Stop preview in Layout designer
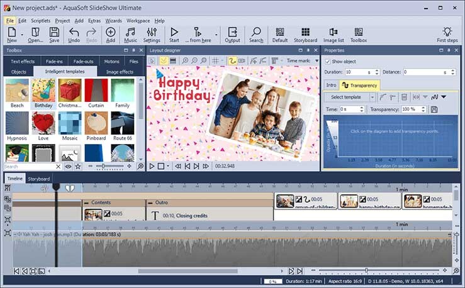The width and height of the screenshot is (465, 288). click(160, 166)
